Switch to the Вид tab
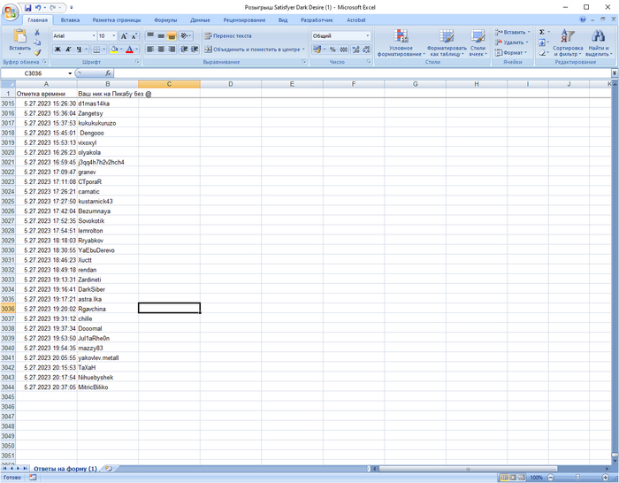619x483 pixels. coord(283,20)
